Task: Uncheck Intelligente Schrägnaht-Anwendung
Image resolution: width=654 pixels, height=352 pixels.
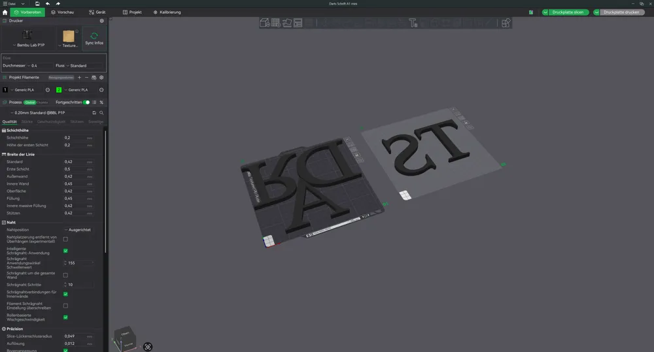Action: pos(65,251)
